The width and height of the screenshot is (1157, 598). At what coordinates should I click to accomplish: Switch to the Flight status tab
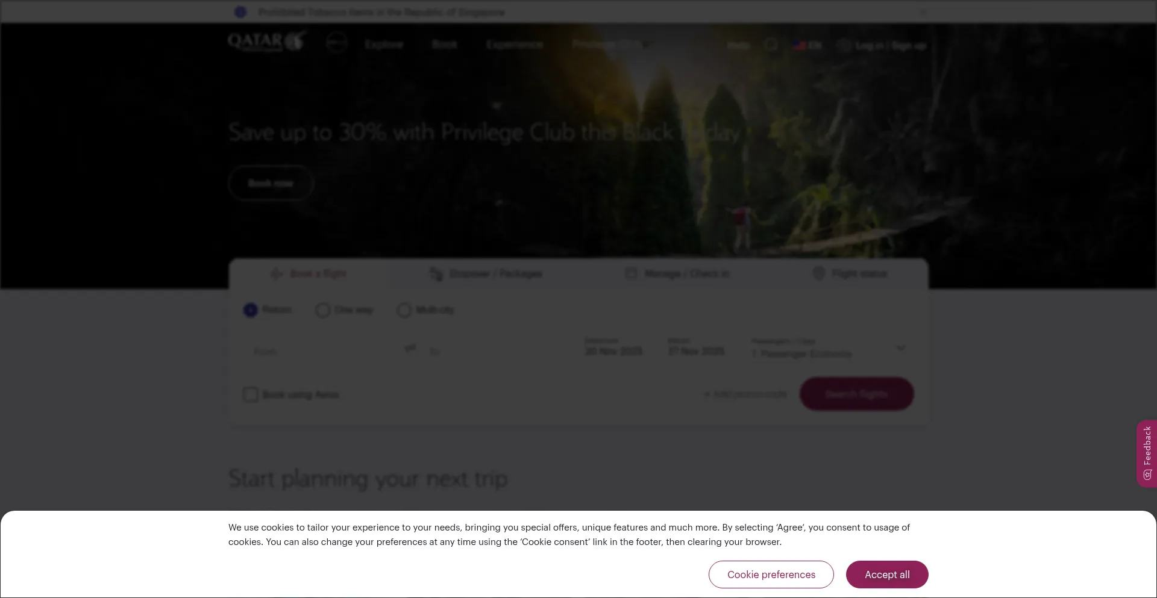(x=850, y=273)
